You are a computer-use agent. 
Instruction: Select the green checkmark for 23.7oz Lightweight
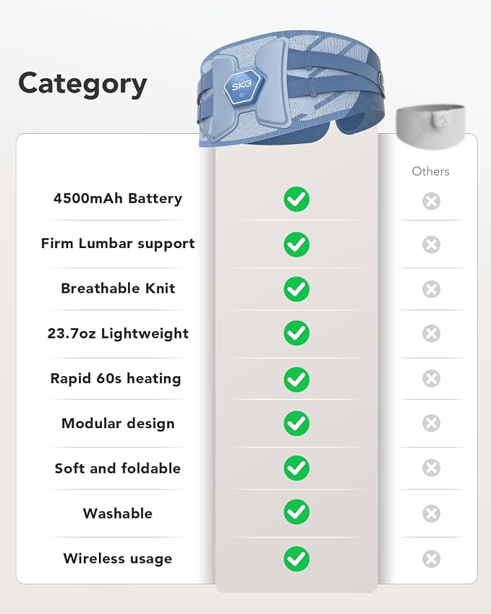[296, 333]
